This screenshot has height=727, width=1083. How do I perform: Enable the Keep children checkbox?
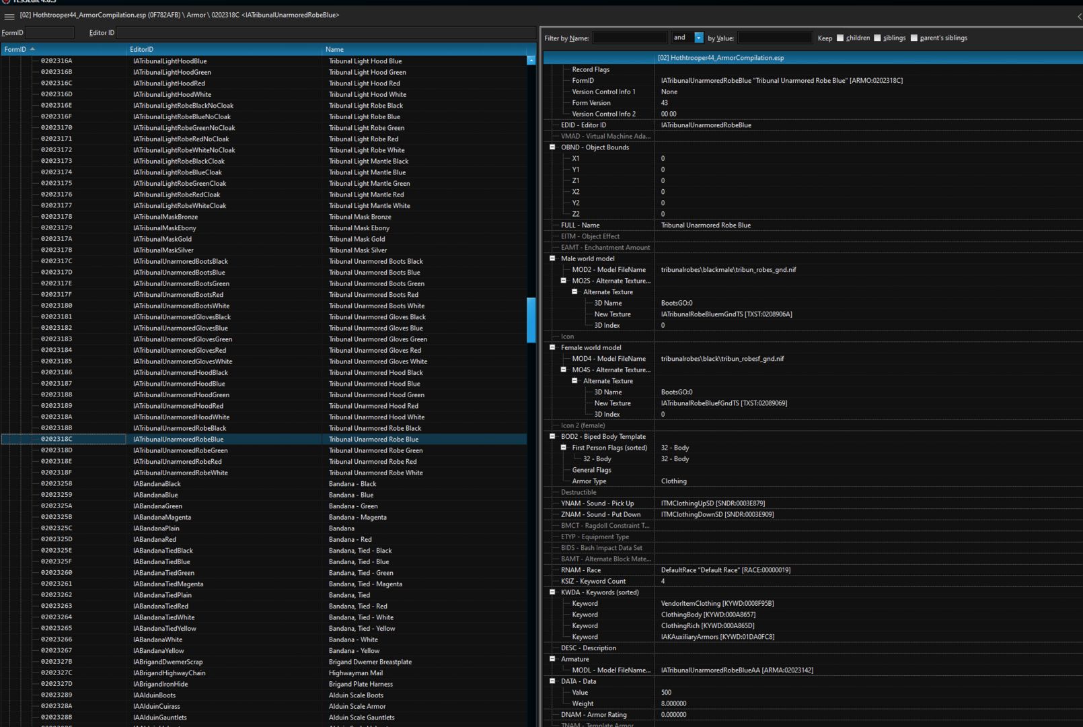[x=839, y=38]
